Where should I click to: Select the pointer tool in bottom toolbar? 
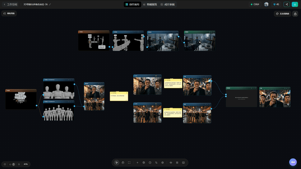click(117, 163)
